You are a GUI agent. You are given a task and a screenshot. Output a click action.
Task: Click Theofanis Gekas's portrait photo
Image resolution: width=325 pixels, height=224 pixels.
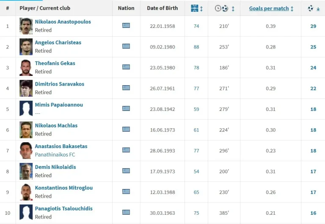pos(26,67)
